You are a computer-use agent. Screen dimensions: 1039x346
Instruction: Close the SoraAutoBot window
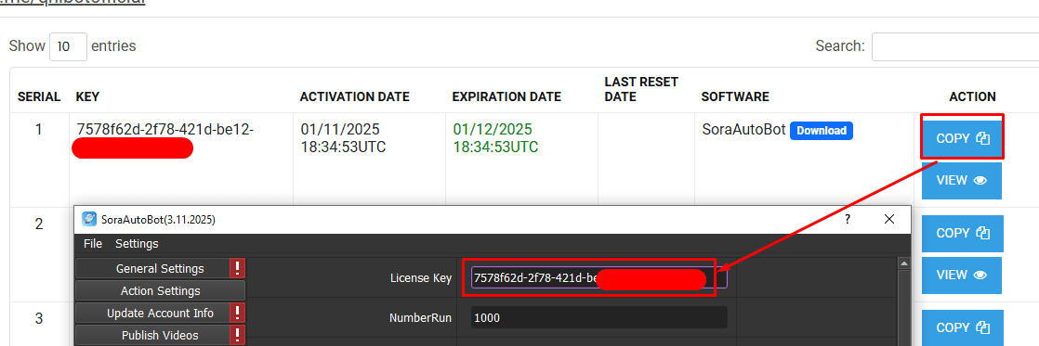[889, 219]
